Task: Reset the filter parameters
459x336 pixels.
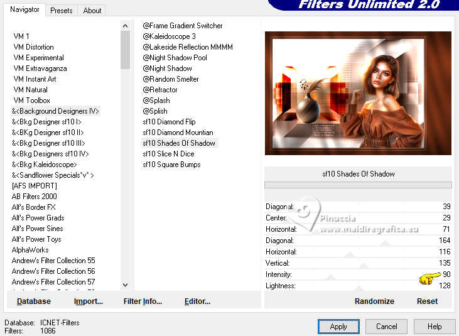Action: point(427,301)
